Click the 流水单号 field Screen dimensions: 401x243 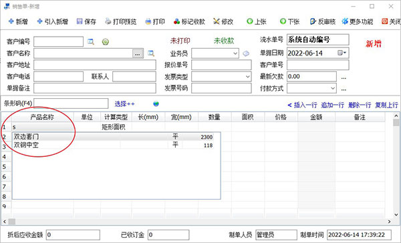pos(317,39)
